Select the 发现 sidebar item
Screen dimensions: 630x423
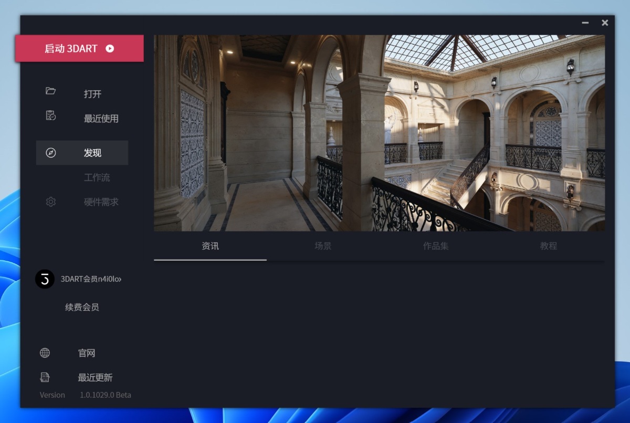82,153
